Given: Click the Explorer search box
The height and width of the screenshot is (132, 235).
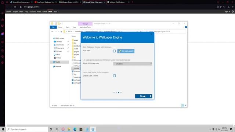Looking at the screenshot, I should tap(166, 32).
